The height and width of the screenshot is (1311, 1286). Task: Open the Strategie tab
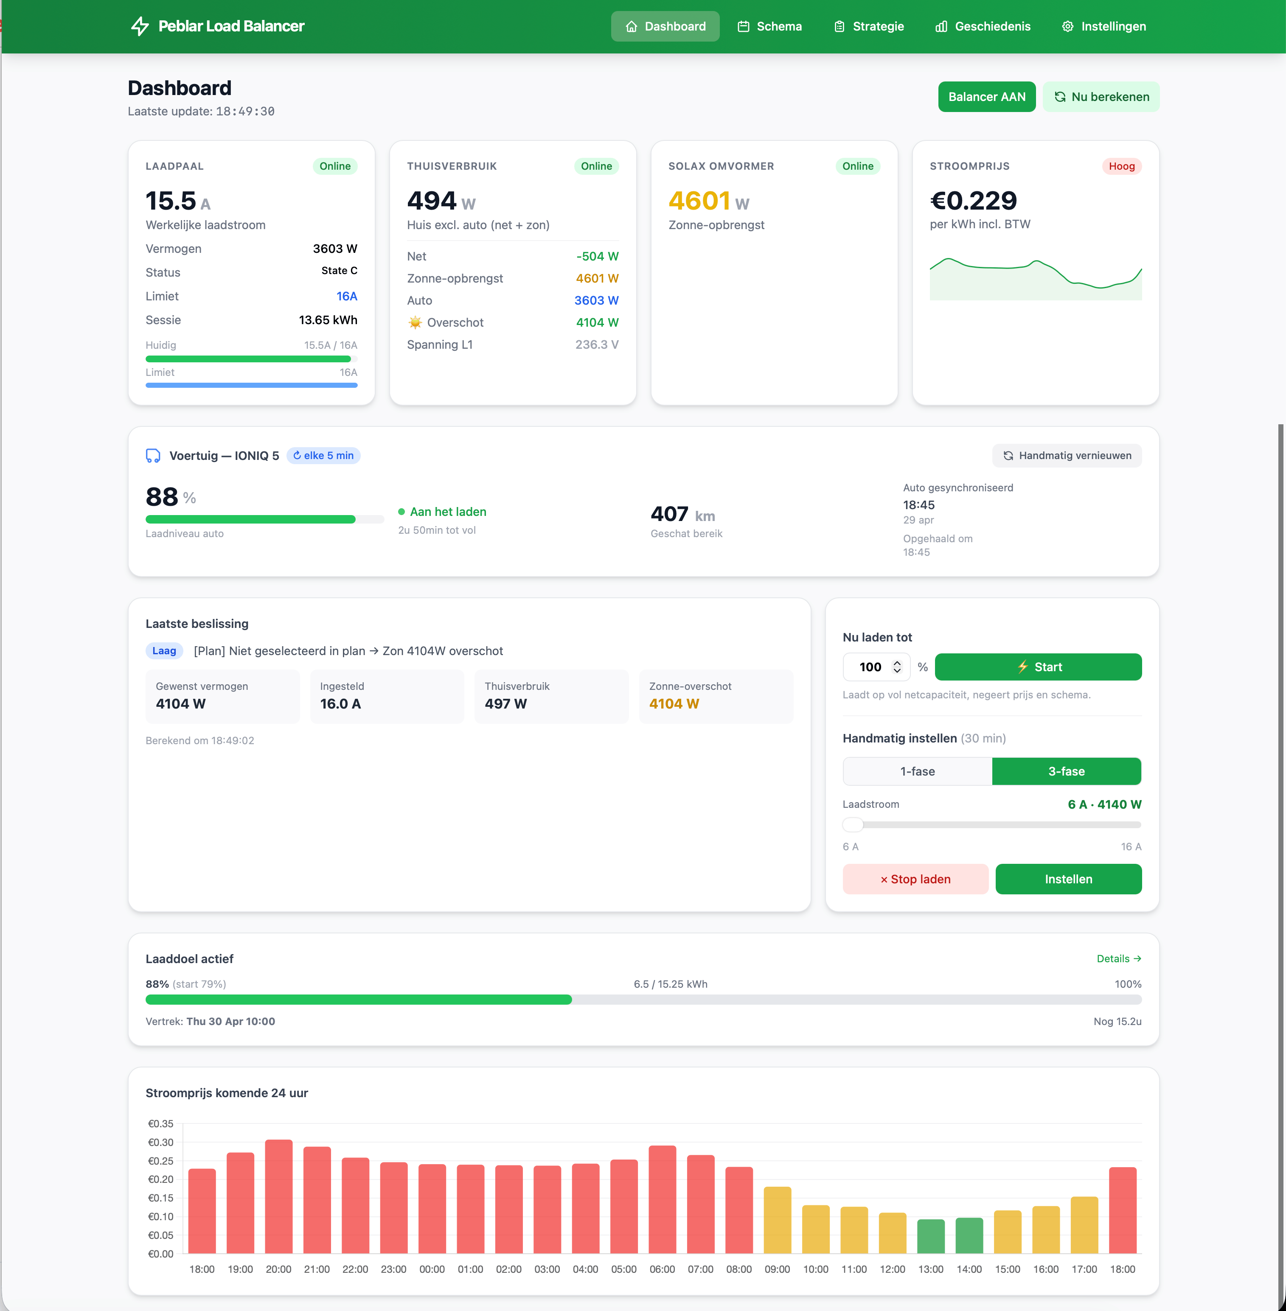pos(869,26)
